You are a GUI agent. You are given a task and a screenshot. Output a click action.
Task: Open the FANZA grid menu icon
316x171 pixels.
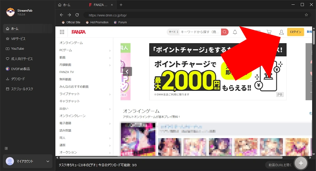point(62,32)
